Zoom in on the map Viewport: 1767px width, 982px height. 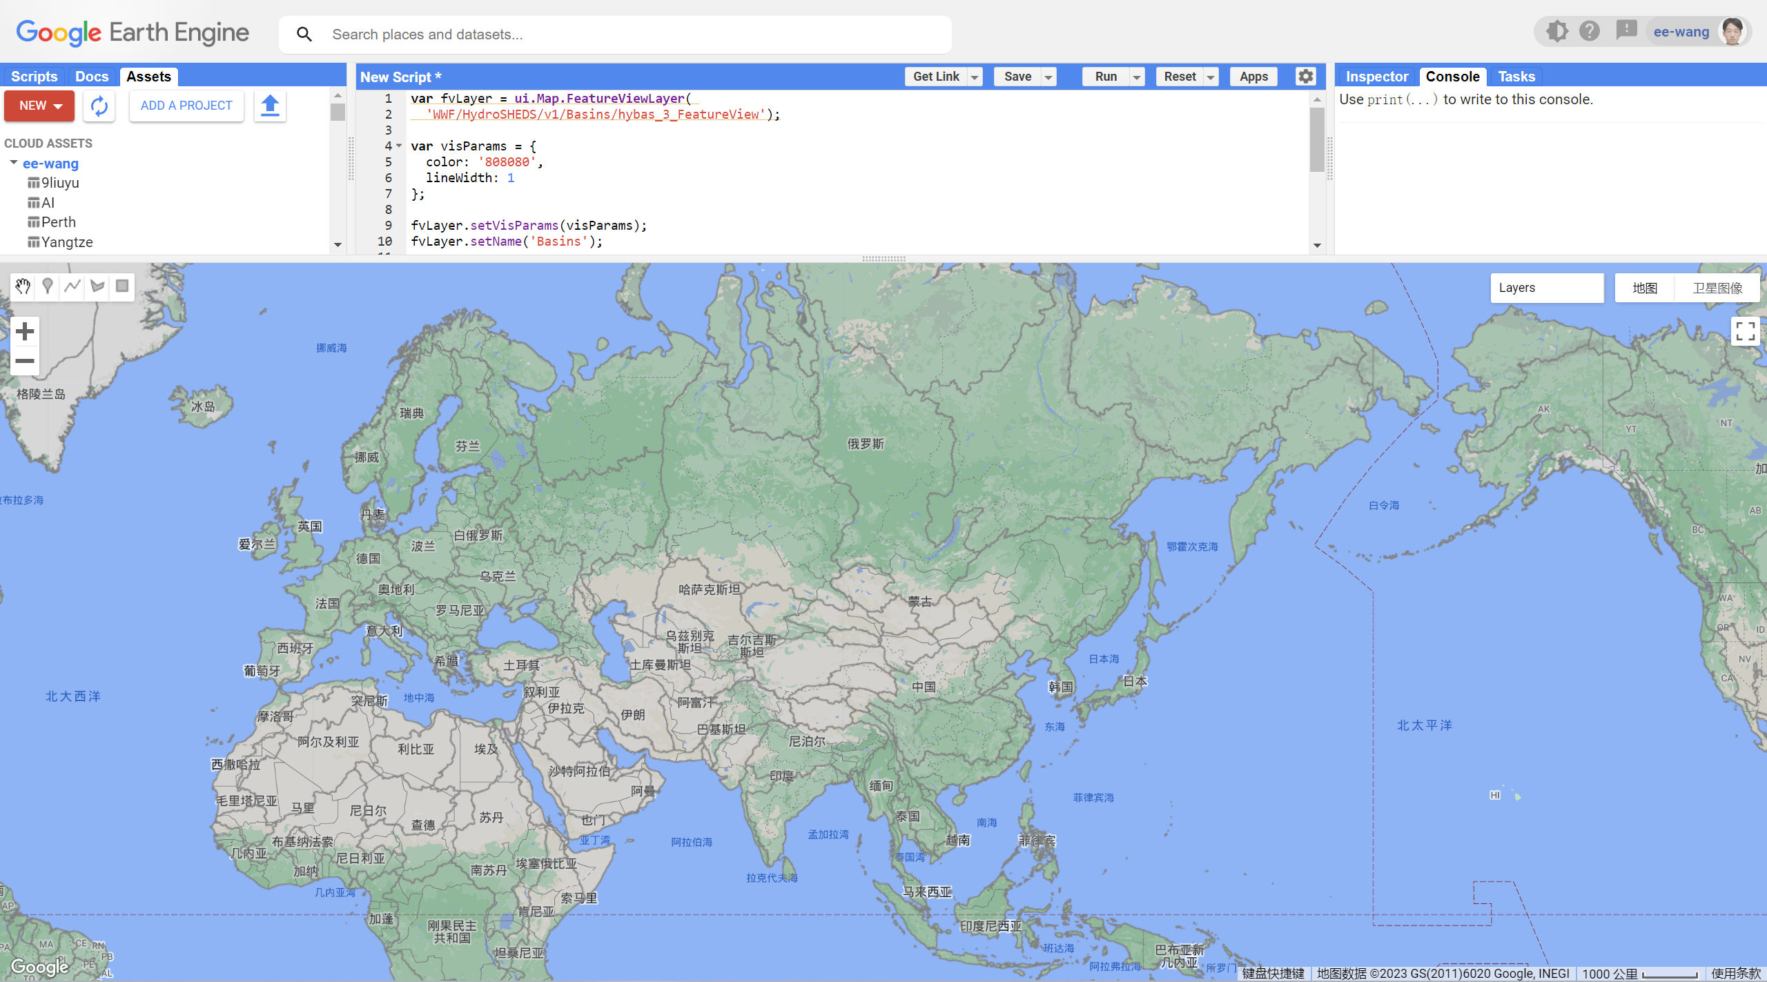coord(25,332)
